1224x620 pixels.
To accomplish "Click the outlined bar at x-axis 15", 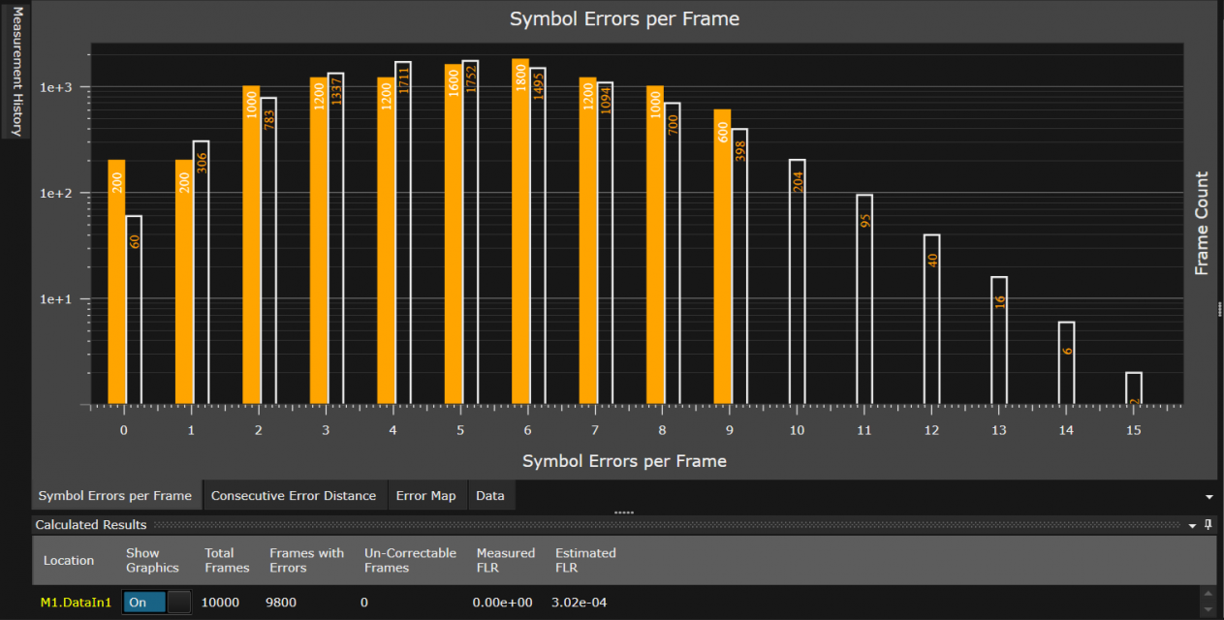I will tap(1134, 387).
